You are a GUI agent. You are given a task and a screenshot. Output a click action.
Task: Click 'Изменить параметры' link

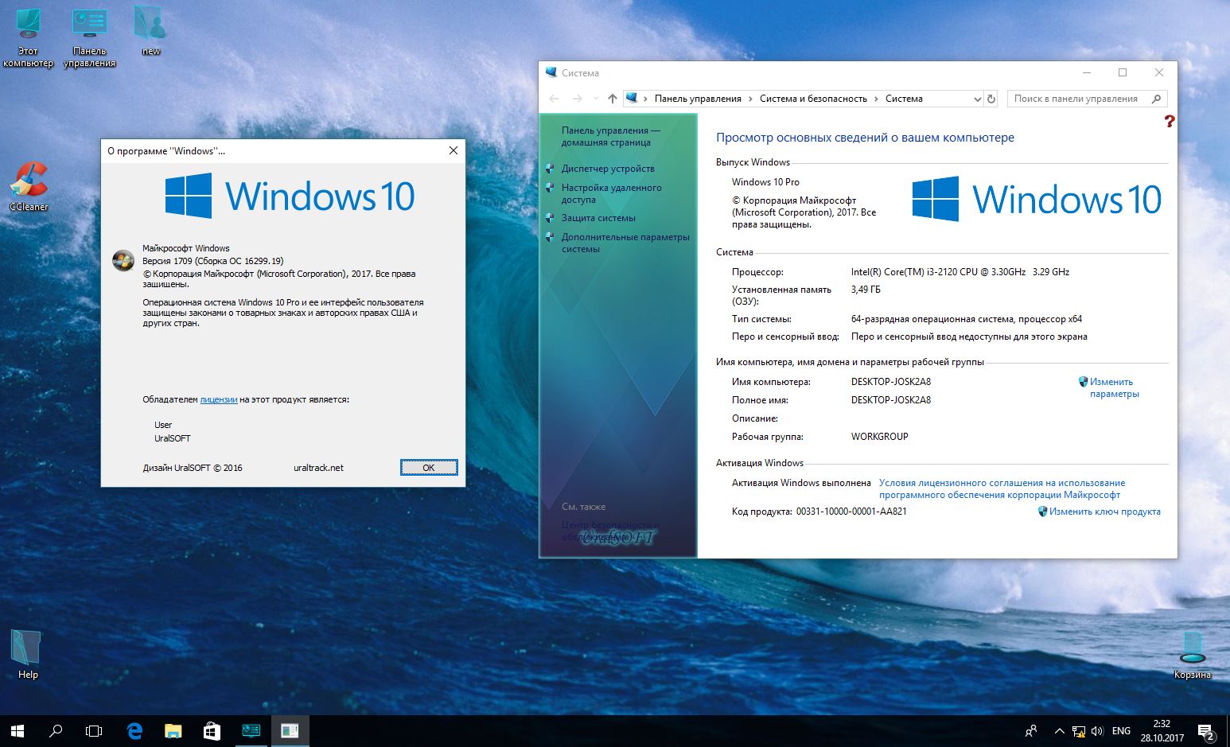click(x=1114, y=387)
